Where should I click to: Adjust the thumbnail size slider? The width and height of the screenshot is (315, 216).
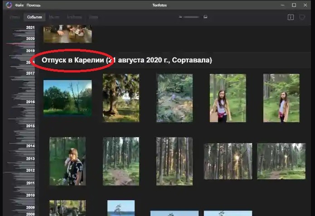pos(191,17)
